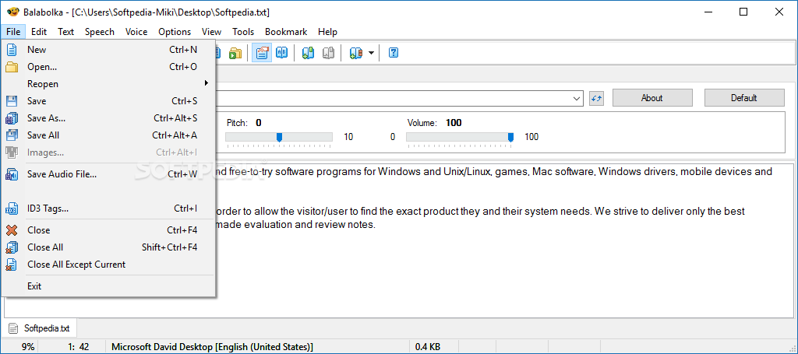Click the Default button
Viewport: 798px width, 354px height.
click(x=744, y=98)
